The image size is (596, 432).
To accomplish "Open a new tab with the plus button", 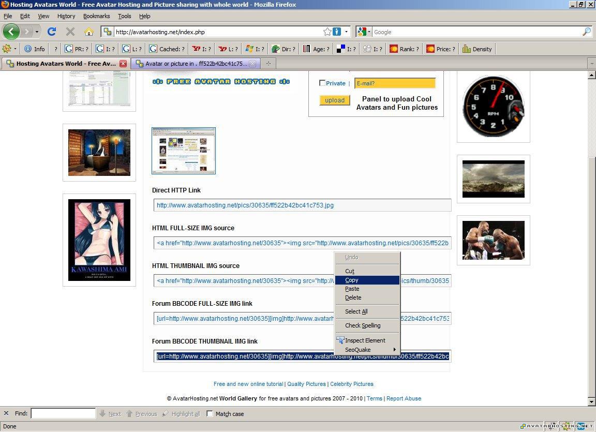I will [268, 64].
